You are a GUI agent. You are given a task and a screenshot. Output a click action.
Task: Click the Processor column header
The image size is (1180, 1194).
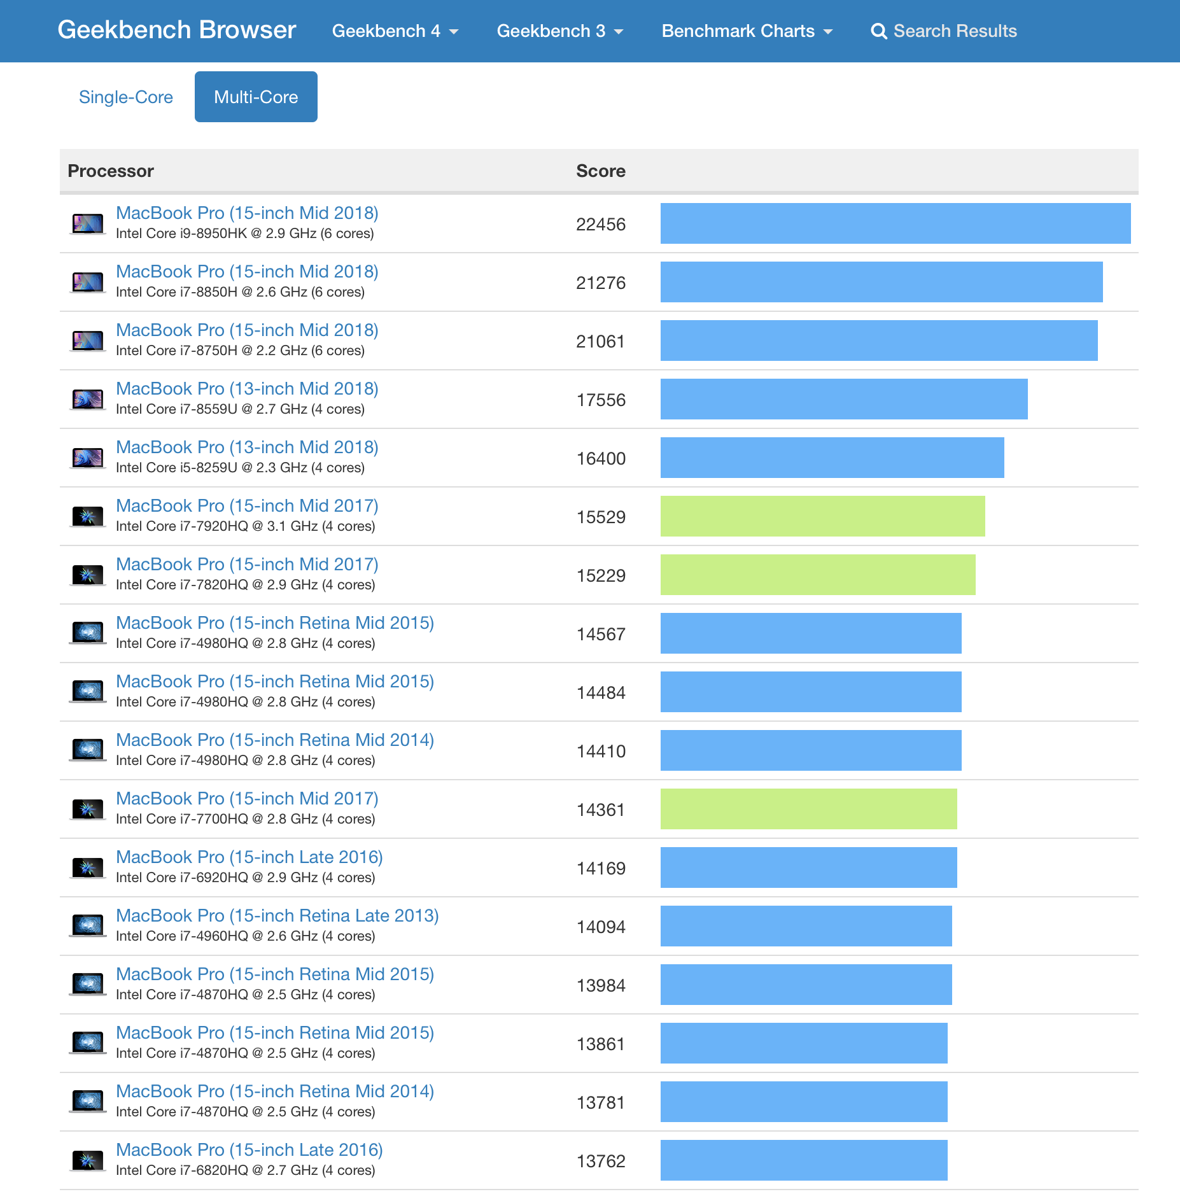click(111, 171)
